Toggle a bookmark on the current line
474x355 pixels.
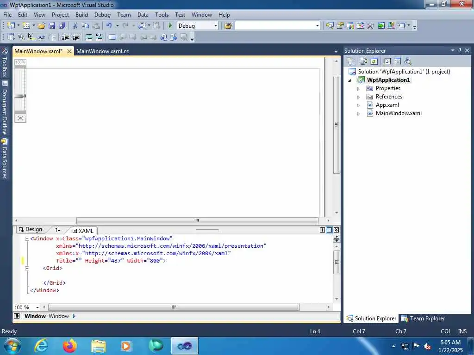click(x=112, y=37)
